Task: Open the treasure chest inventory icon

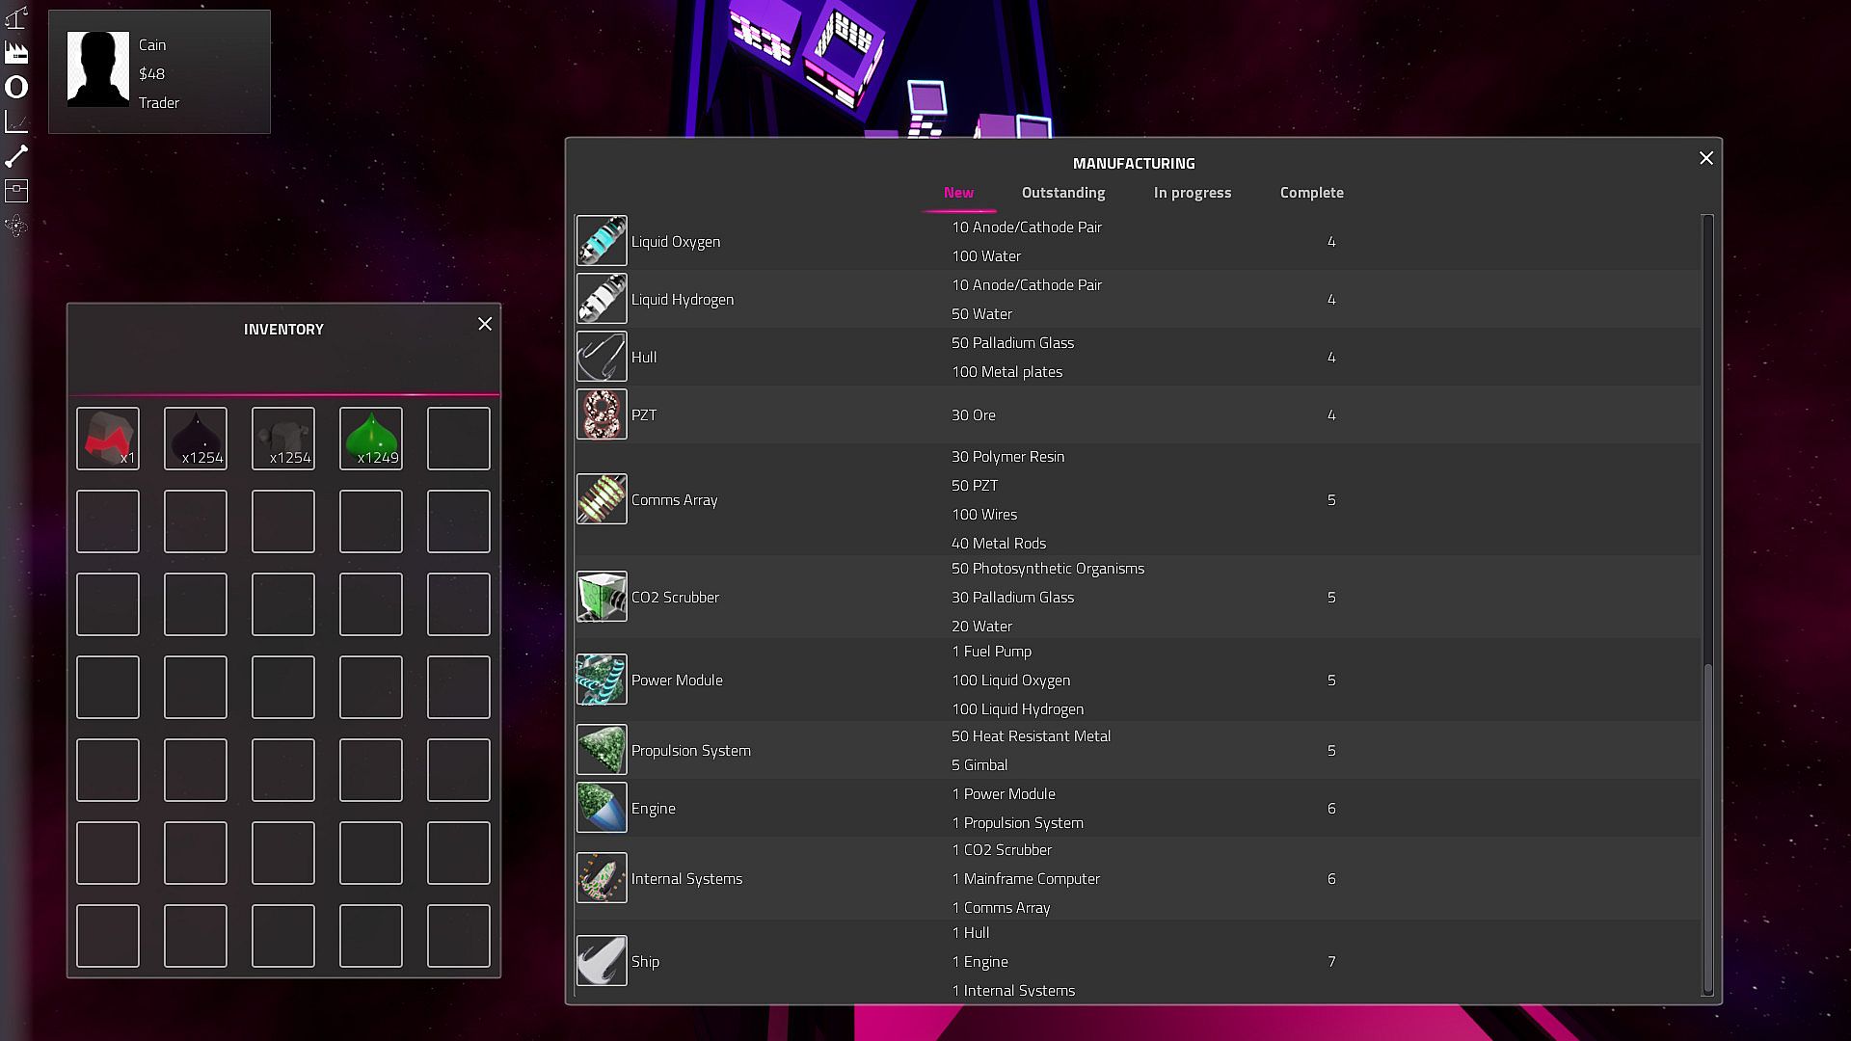Action: pos(16,191)
